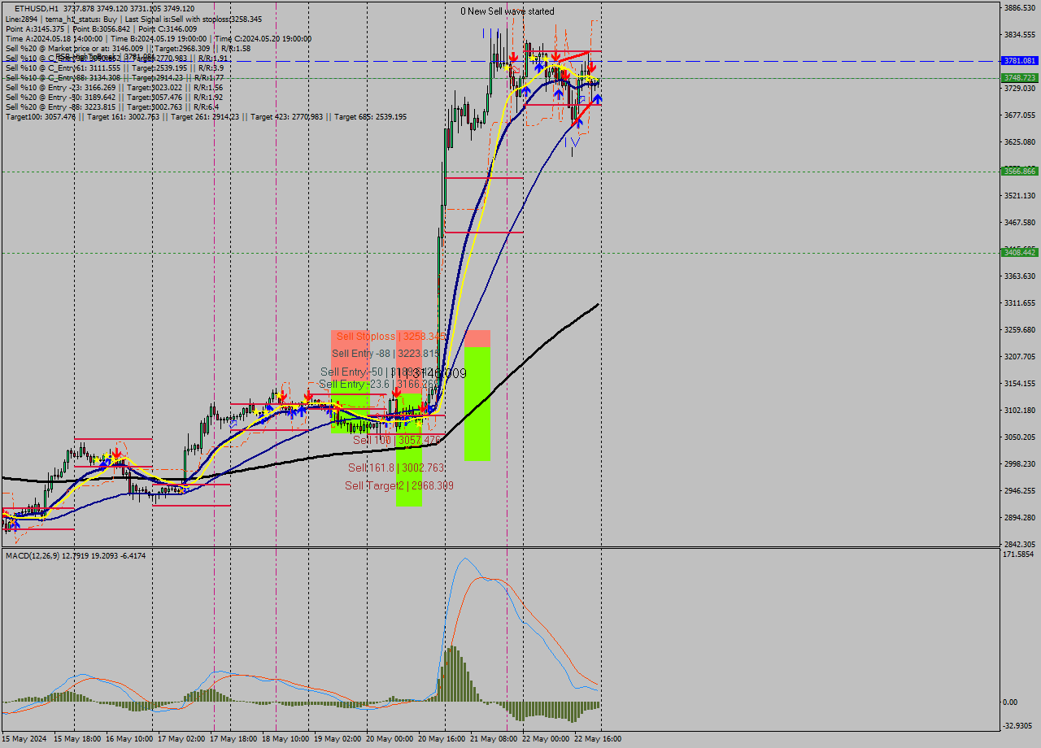Click the vertical blue wave marker at chart top
Image resolution: width=1041 pixels, height=748 pixels.
(x=483, y=33)
